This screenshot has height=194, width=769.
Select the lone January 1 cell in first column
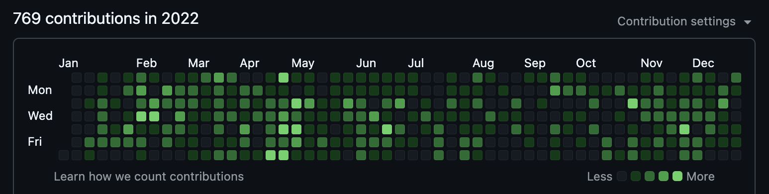click(64, 155)
